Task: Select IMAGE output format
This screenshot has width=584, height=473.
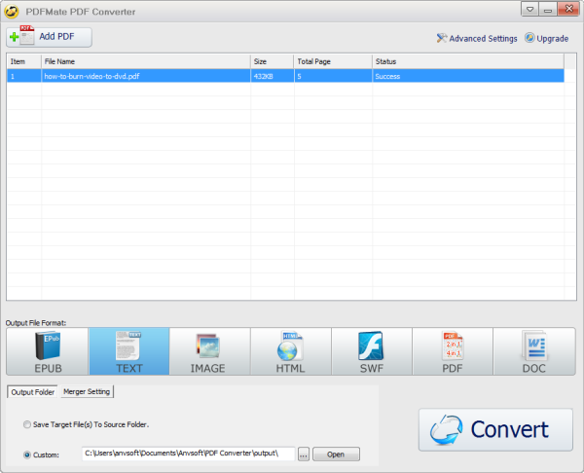Action: point(209,351)
